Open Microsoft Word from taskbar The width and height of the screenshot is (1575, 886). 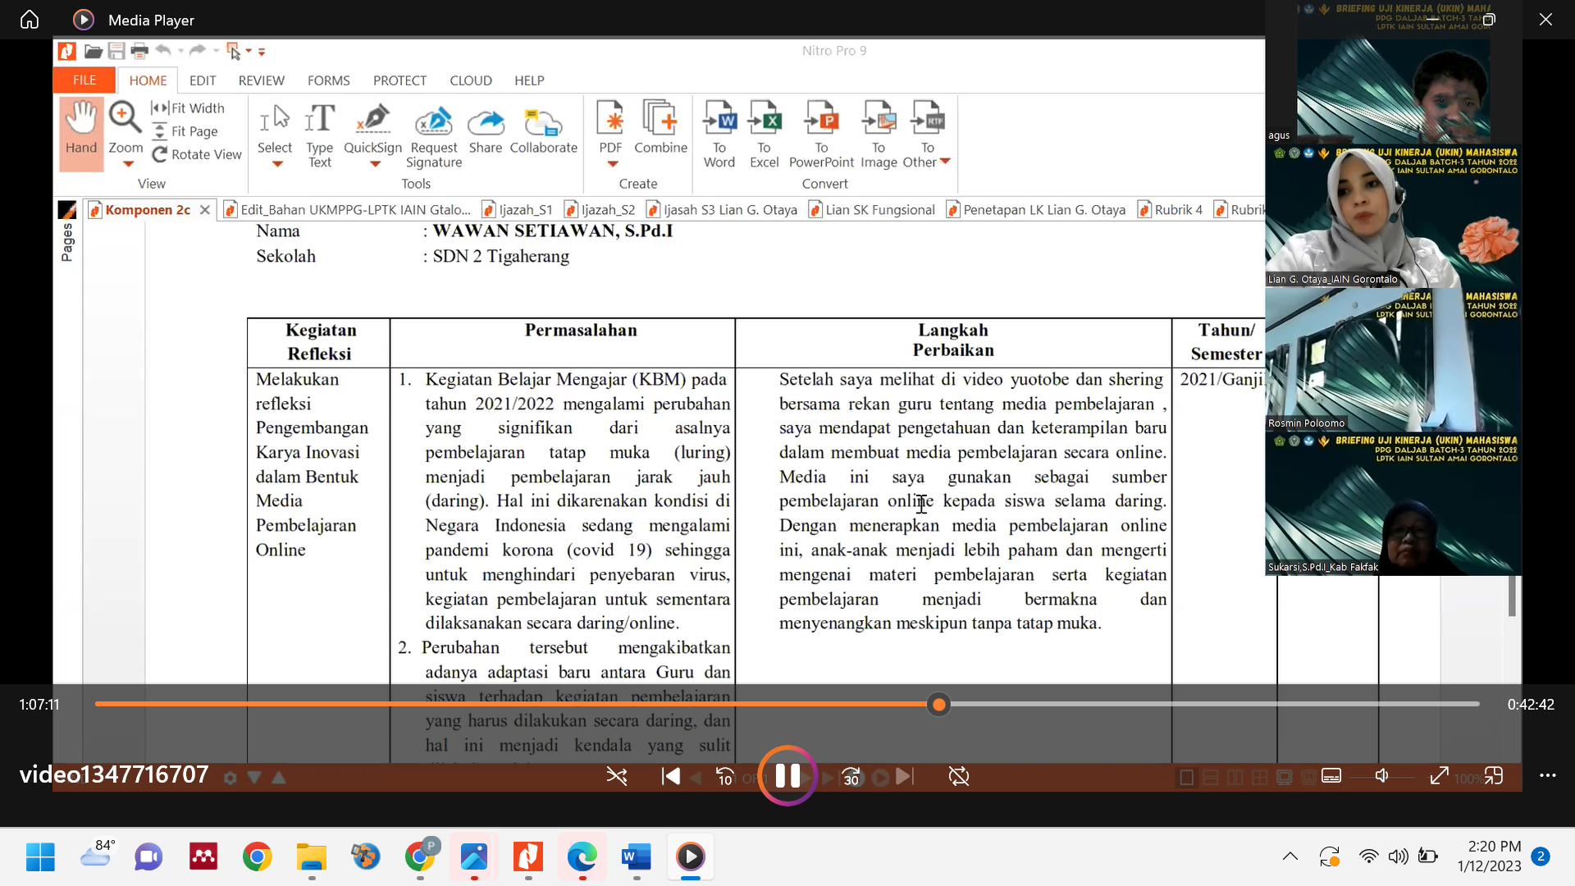(636, 856)
